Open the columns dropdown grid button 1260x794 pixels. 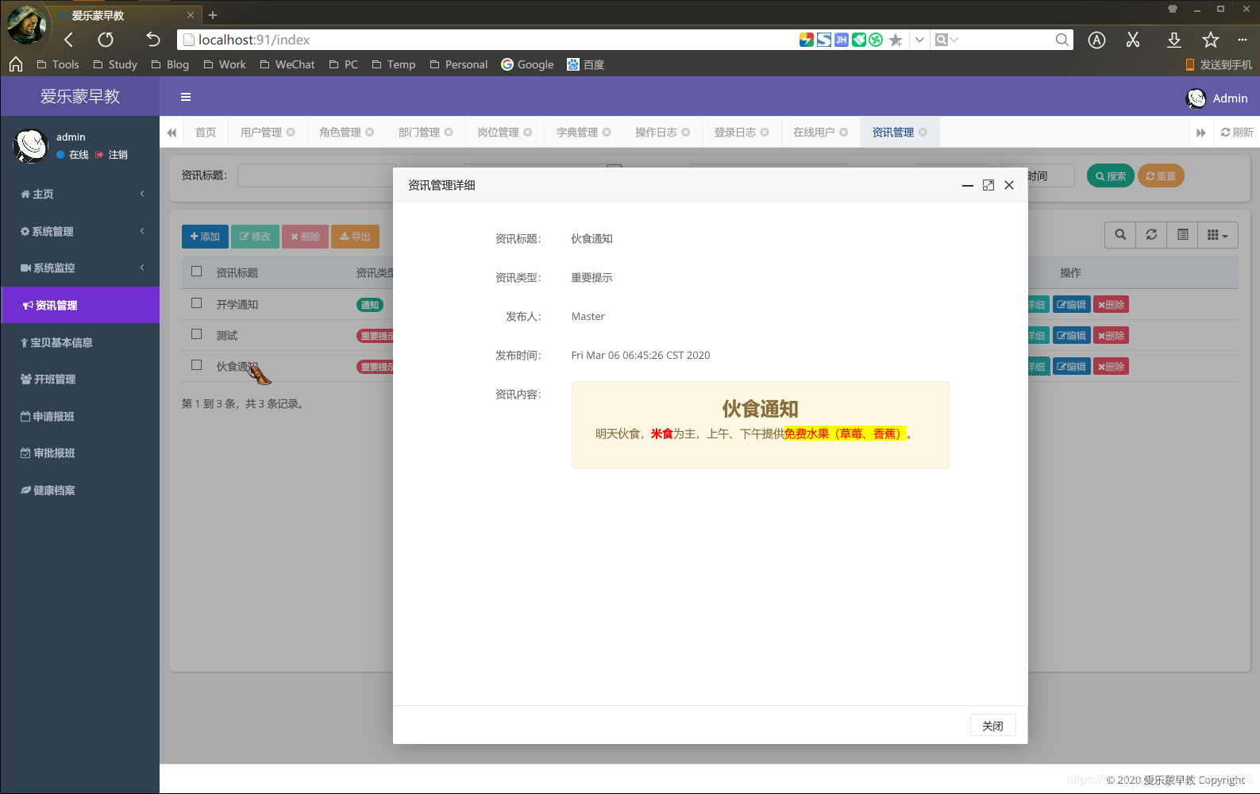tap(1218, 235)
